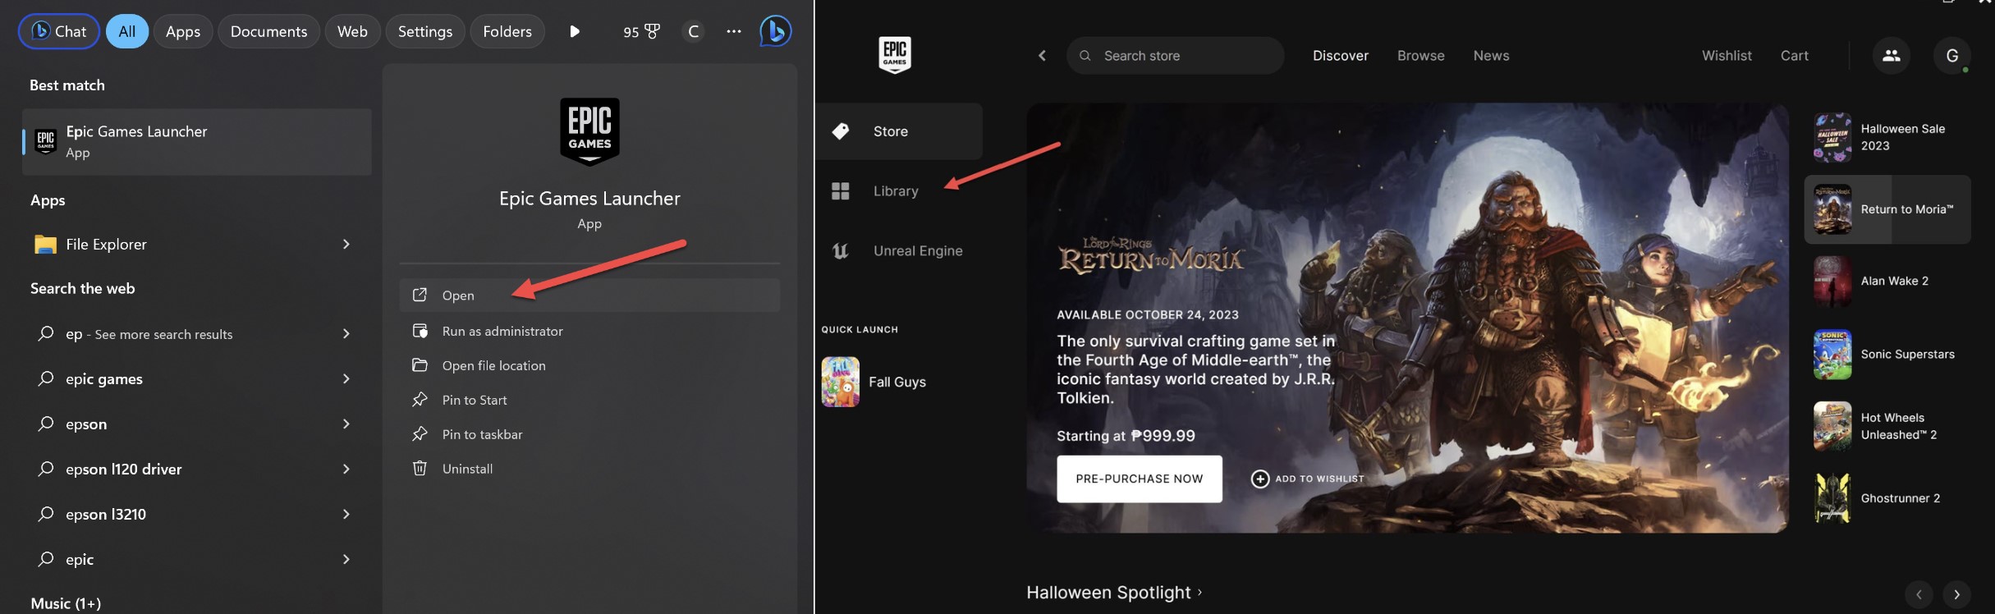This screenshot has height=614, width=1995.
Task: Select the Sonic Superstars carousel item
Action: pyautogui.click(x=1887, y=355)
